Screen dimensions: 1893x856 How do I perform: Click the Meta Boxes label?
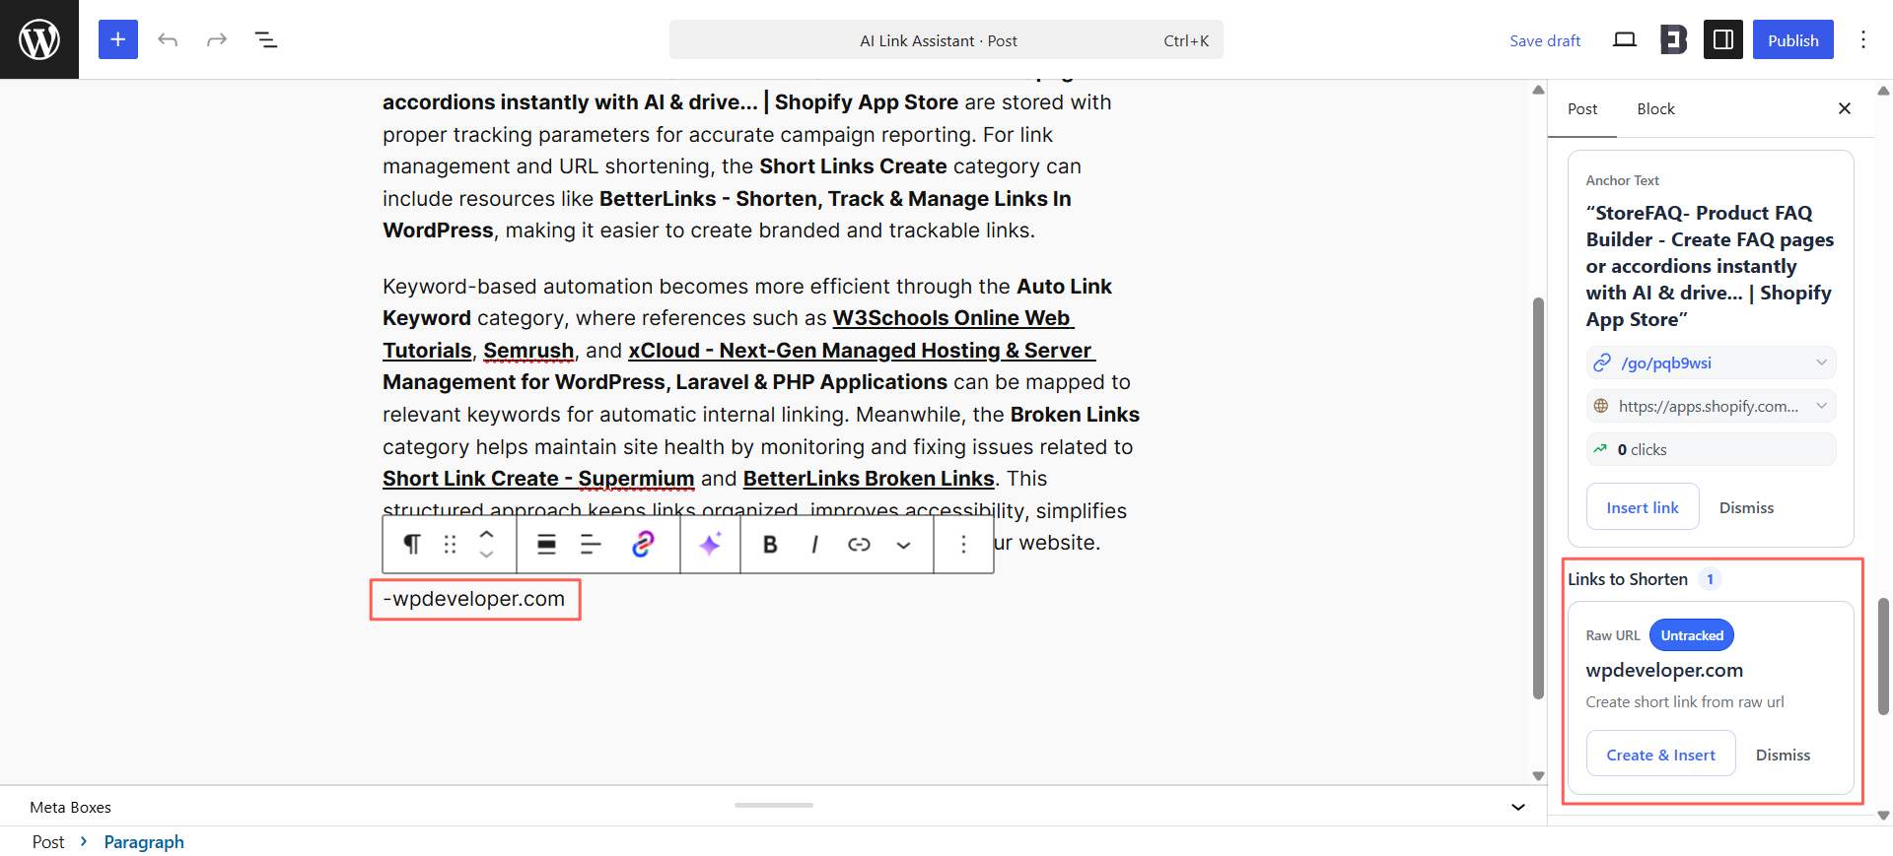pos(70,807)
